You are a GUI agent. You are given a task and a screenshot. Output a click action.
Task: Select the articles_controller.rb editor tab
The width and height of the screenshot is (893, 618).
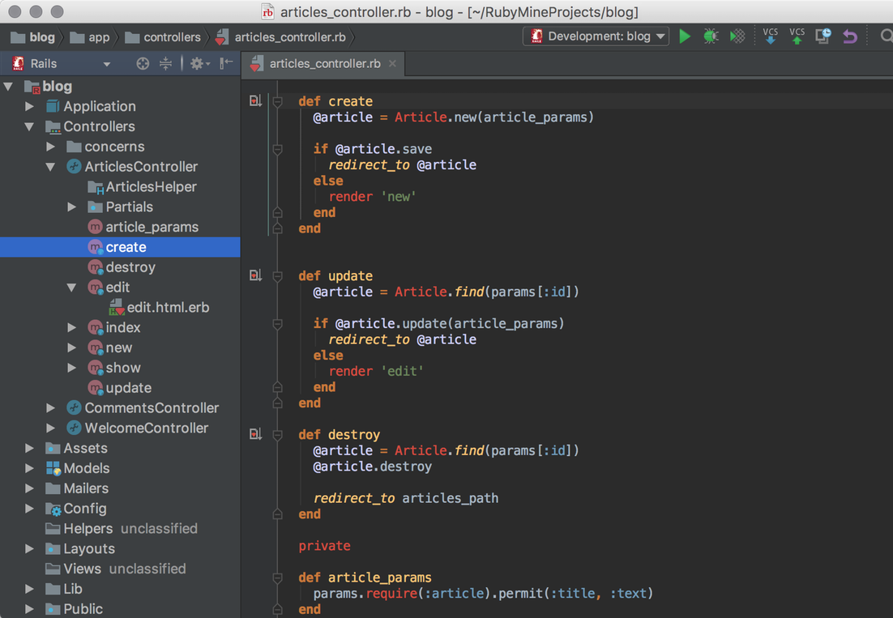click(x=324, y=64)
